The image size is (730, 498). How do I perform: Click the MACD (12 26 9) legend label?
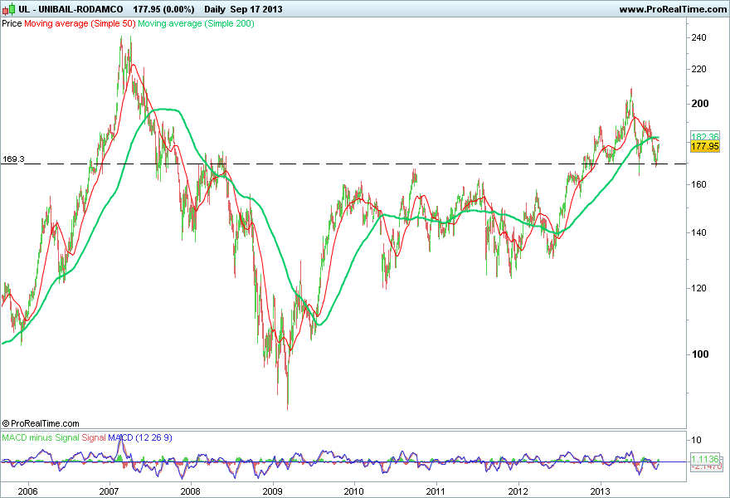[139, 438]
